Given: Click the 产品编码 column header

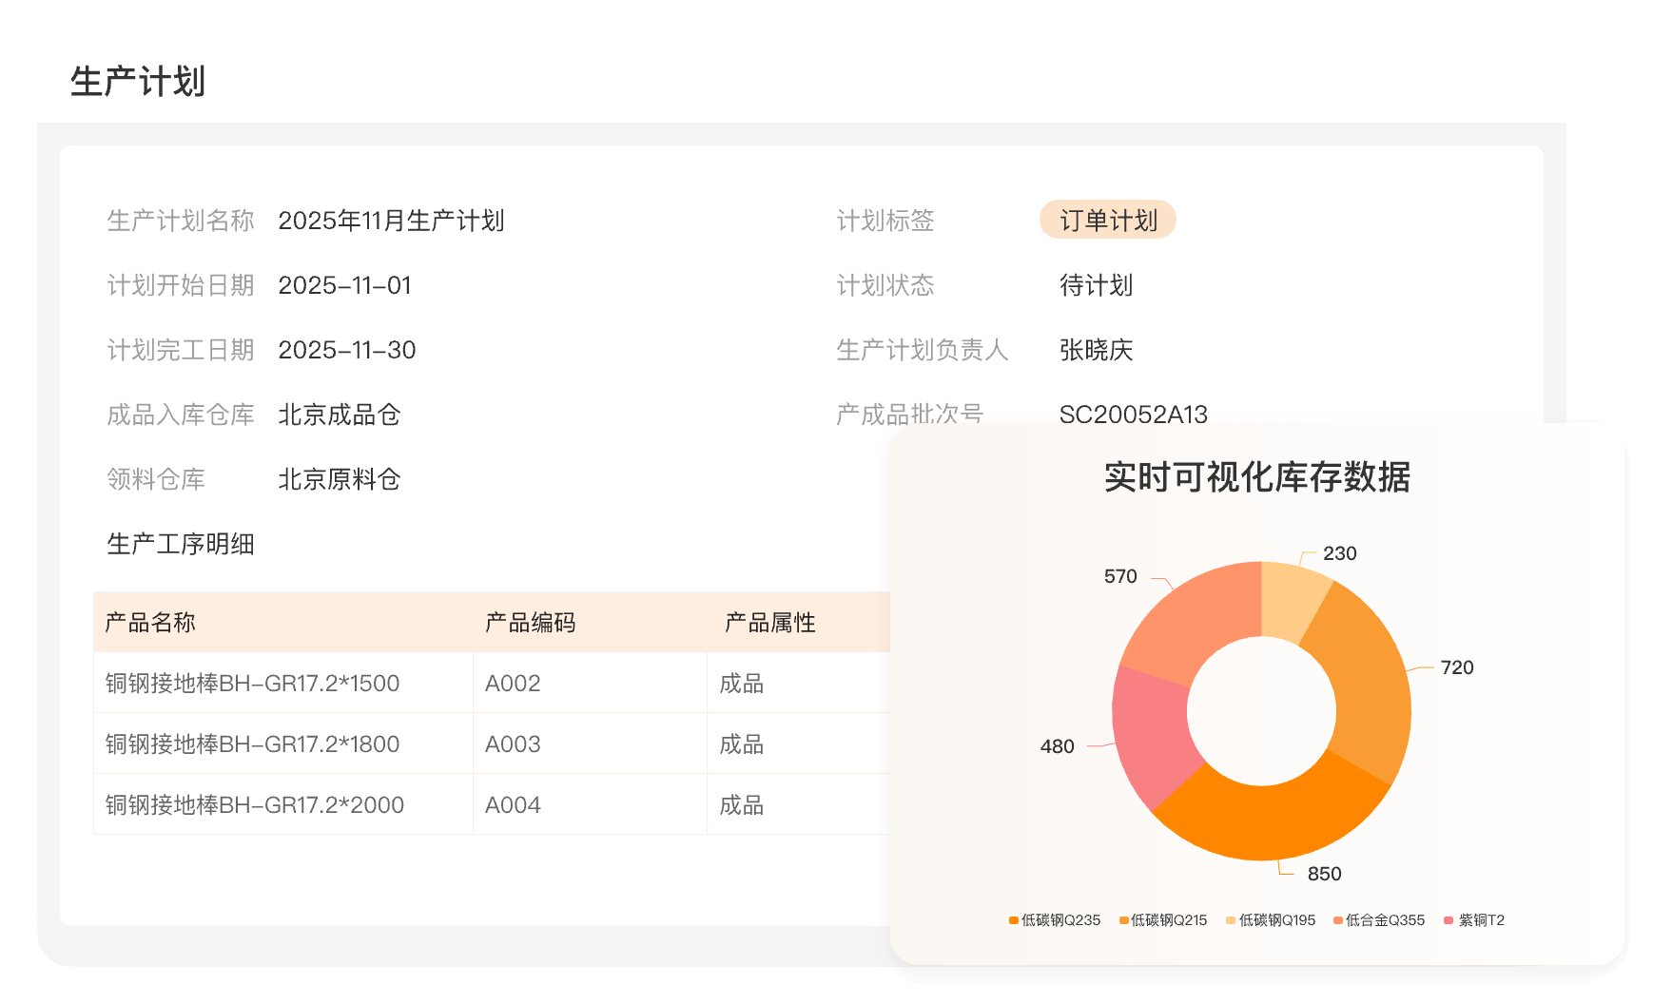Looking at the screenshot, I should (530, 623).
